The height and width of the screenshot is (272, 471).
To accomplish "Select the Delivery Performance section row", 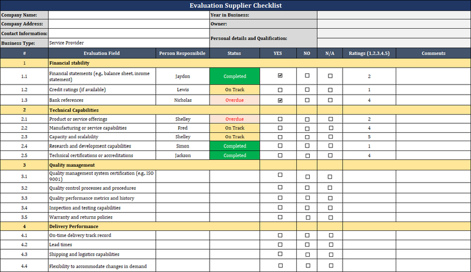I will coord(235,226).
